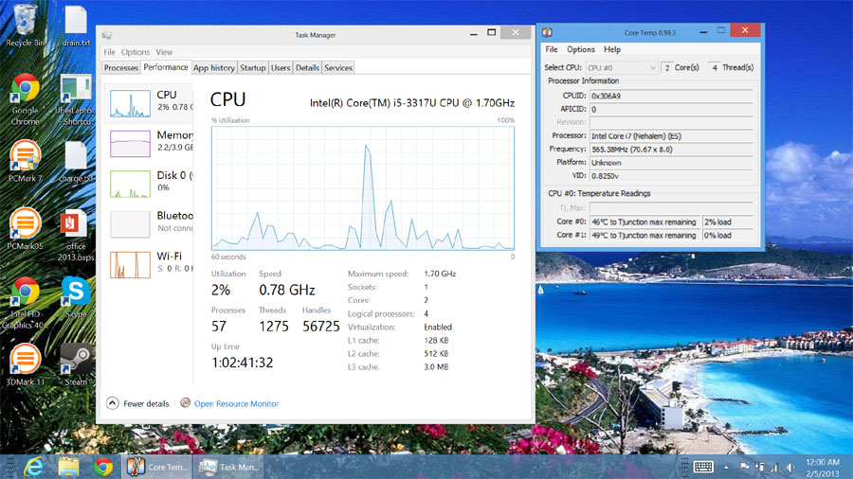Launch PCMark05 desktop shortcut
The height and width of the screenshot is (479, 853).
(x=25, y=228)
